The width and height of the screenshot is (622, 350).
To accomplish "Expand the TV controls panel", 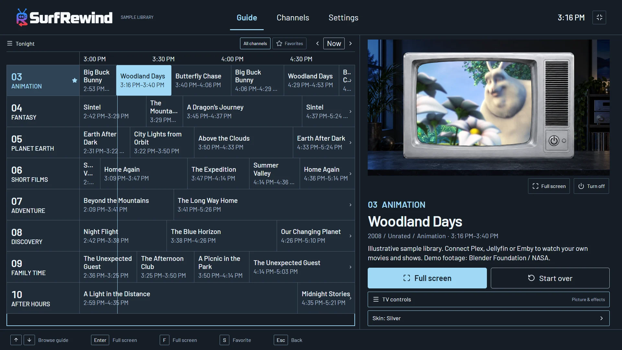I will pos(489,299).
